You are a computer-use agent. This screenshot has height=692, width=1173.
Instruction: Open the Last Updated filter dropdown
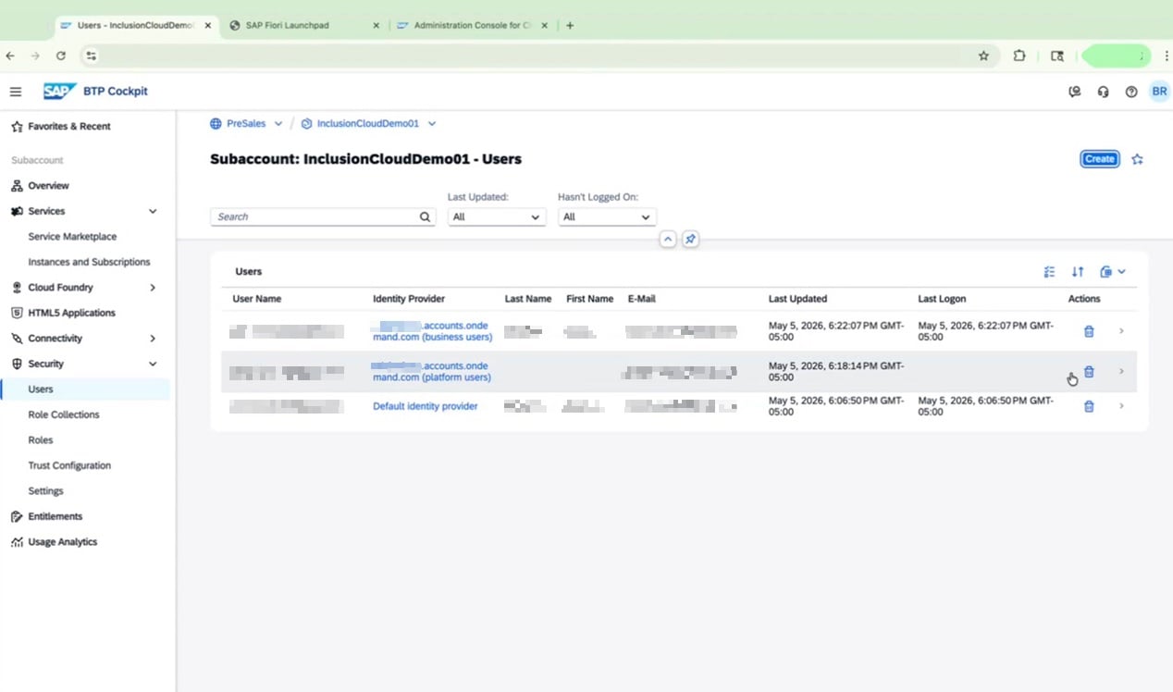pyautogui.click(x=497, y=217)
